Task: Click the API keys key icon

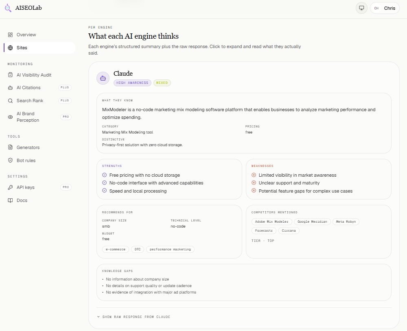Action: coord(11,187)
